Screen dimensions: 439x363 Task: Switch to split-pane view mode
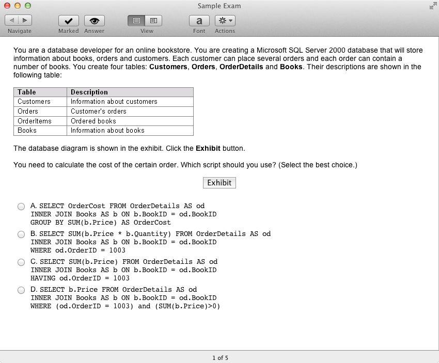point(153,21)
